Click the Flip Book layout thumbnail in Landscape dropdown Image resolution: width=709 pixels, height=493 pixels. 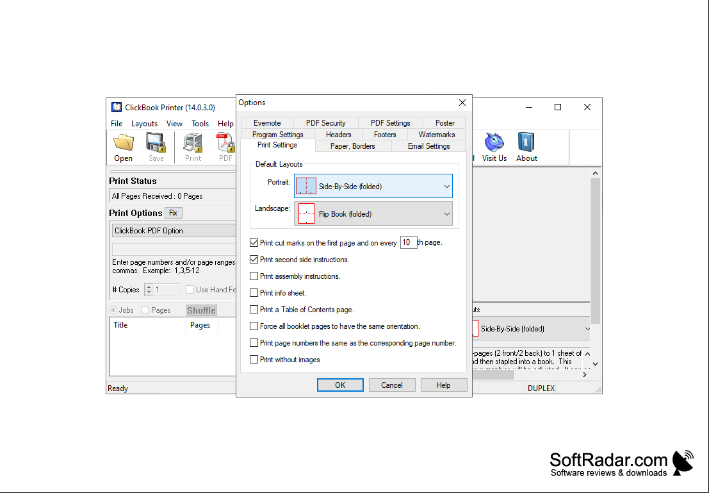[x=307, y=213]
